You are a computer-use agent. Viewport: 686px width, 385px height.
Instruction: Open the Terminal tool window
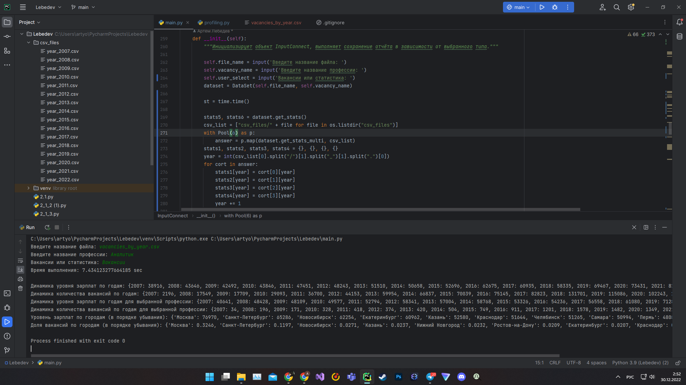(x=7, y=293)
